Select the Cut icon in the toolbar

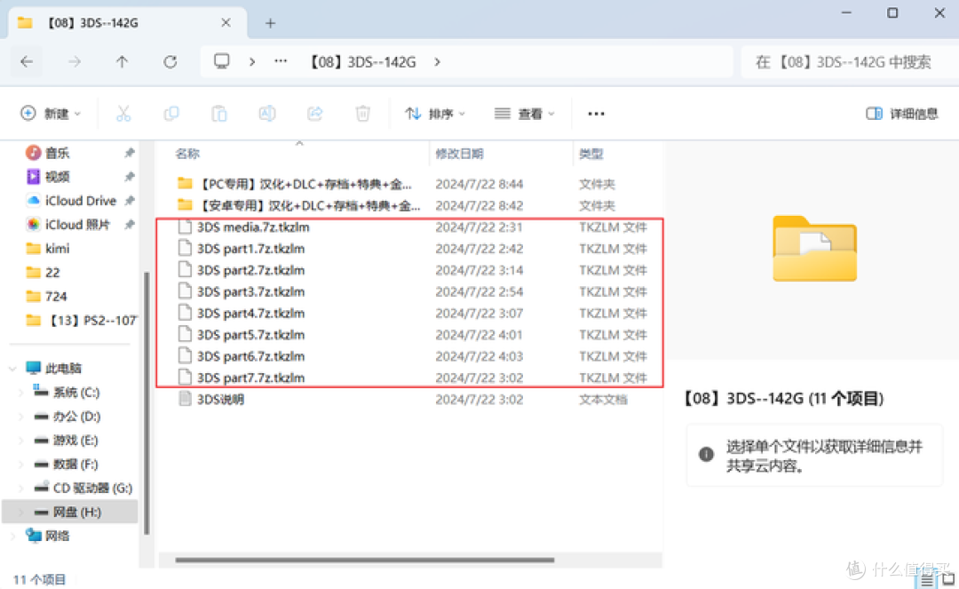coord(123,113)
